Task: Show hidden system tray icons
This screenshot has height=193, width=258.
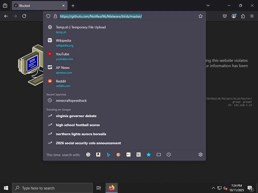Action: [x=213, y=188]
